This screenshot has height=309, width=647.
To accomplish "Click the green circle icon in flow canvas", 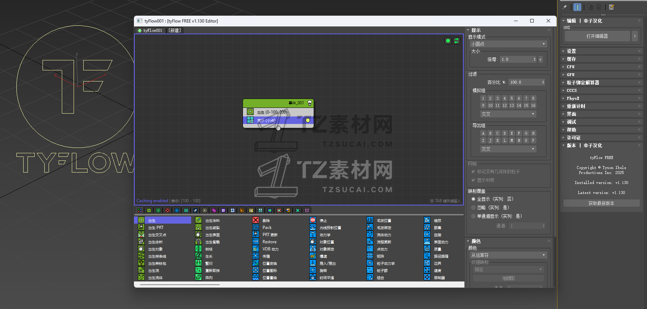I will click(x=448, y=41).
